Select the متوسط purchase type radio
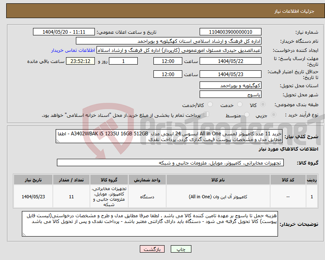 tap(247, 115)
